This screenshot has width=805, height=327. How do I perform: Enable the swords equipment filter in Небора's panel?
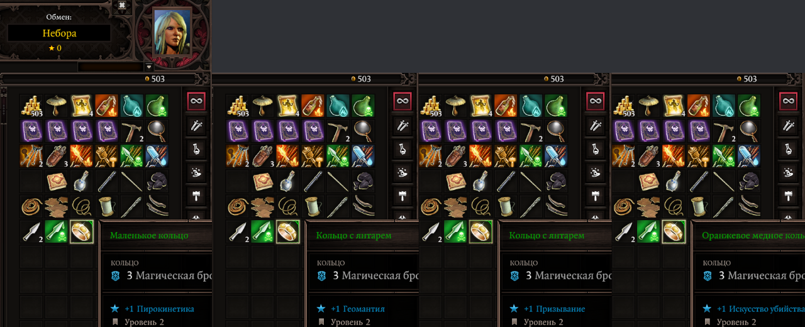196,125
